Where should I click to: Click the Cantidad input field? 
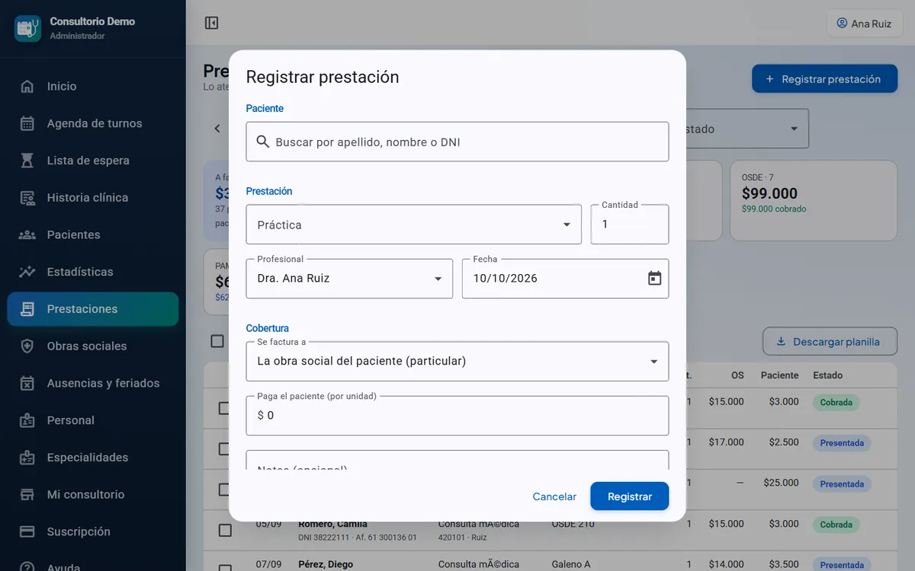click(630, 225)
